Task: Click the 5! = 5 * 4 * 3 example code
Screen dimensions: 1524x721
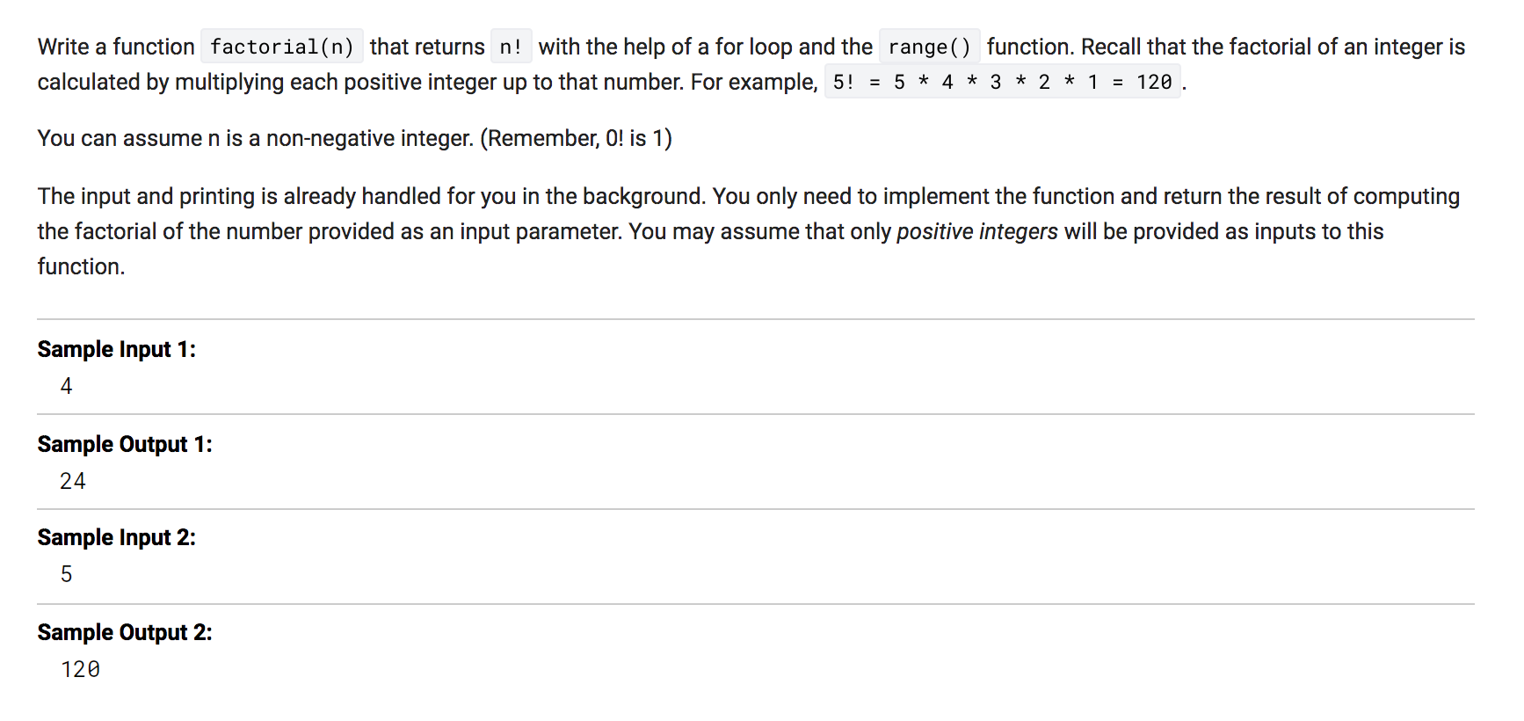Action: 1002,82
